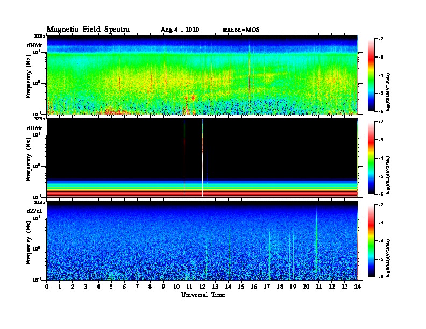
Task: Click the 10^-1 frequency tick of dZ/dt panel
Action: 37,280
